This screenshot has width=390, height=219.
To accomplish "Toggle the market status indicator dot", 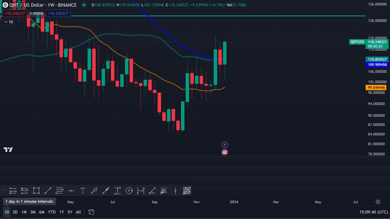I will point(84,5).
